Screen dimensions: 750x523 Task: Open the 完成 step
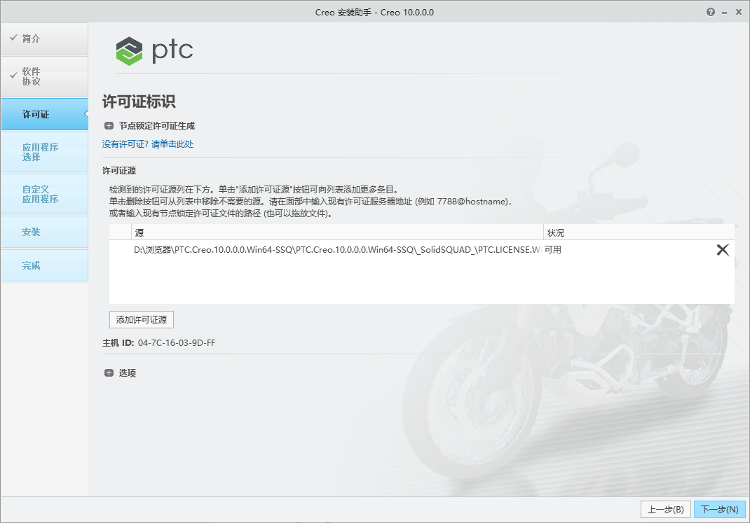click(x=44, y=265)
